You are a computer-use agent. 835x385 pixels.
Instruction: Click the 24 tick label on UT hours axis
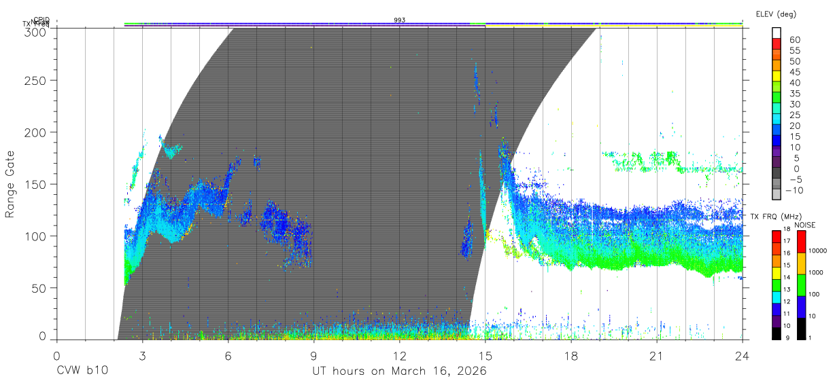pos(743,355)
